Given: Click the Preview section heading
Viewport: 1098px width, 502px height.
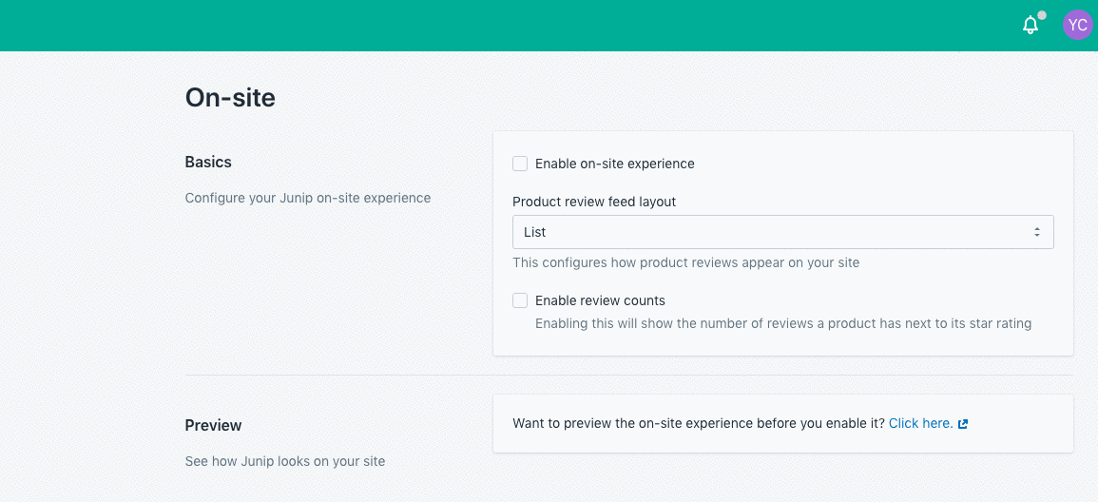Looking at the screenshot, I should click(213, 425).
